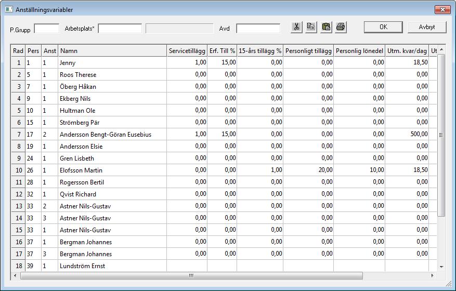The image size is (456, 291).
Task: Select the name cell Elofsson Martin
Action: point(112,170)
